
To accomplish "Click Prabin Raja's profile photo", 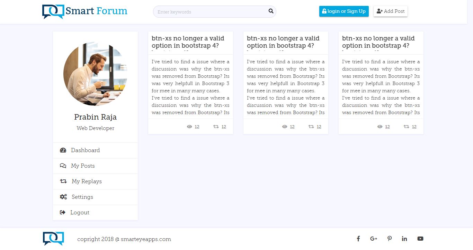I will [95, 74].
